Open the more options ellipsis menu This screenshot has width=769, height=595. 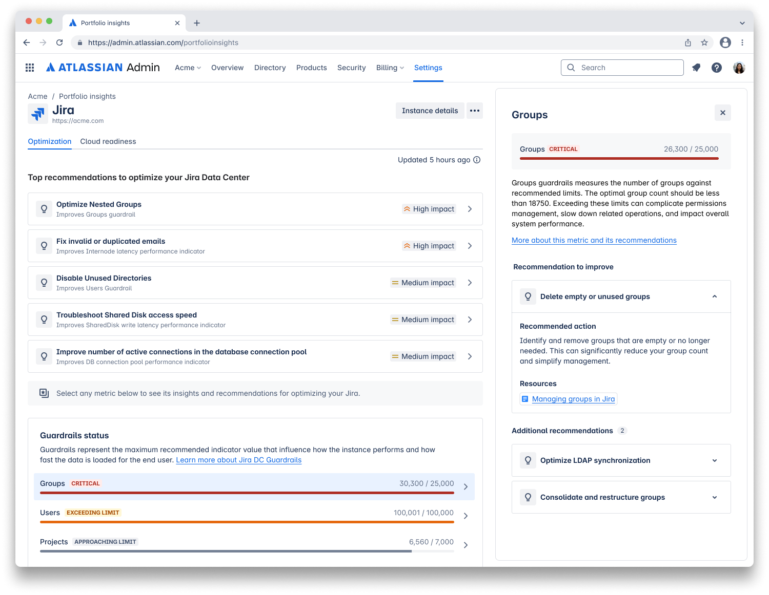click(474, 110)
